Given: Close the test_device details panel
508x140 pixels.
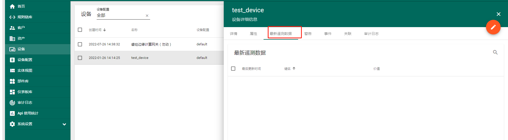Looking at the screenshot, I should point(499,14).
